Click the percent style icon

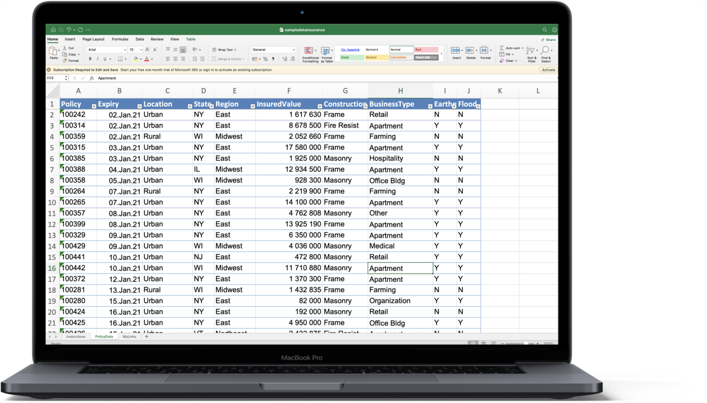pos(266,59)
